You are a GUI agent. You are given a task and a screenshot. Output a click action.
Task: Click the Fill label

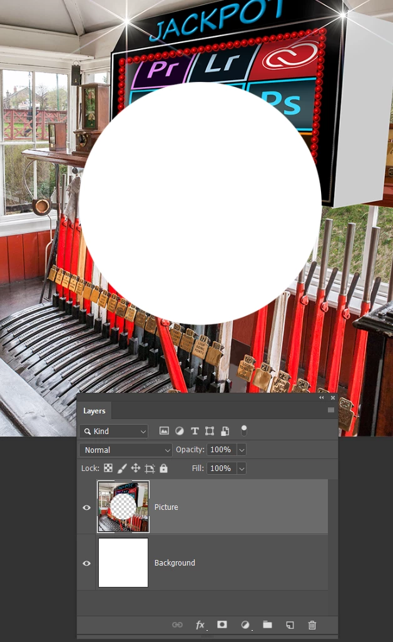[x=198, y=468]
